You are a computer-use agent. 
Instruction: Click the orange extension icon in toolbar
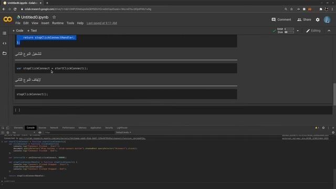[x=310, y=9]
